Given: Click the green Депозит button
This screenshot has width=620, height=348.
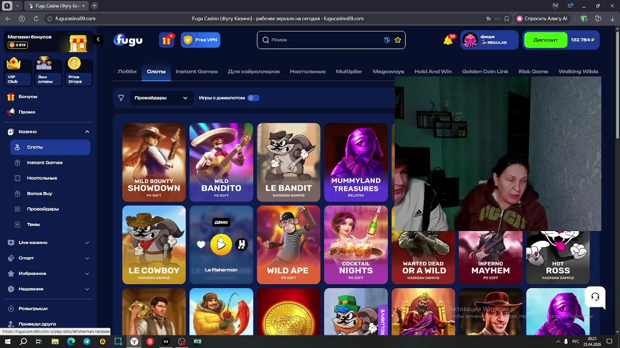Looking at the screenshot, I should pos(546,40).
